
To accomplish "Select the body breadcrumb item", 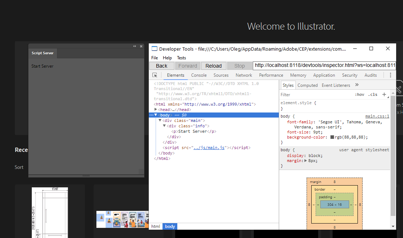I will point(170,226).
